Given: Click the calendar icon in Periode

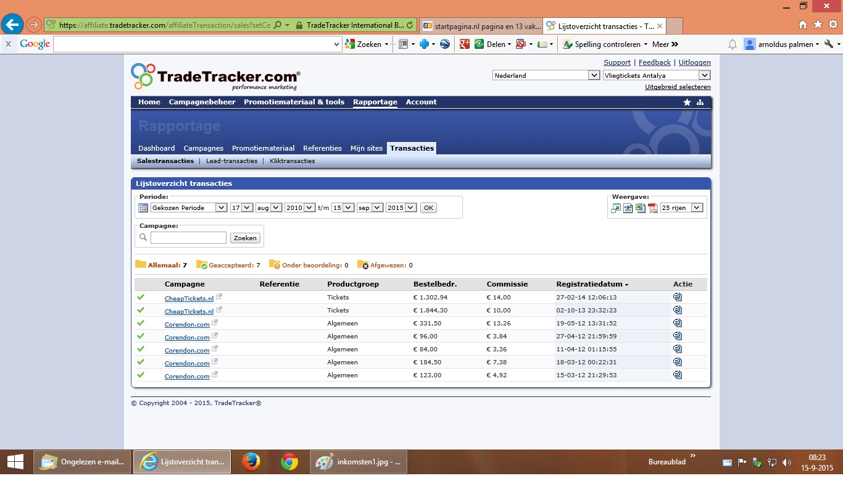Looking at the screenshot, I should (x=143, y=208).
